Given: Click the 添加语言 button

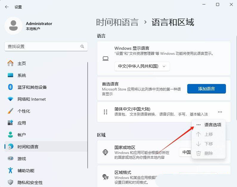Looking at the screenshot, I should [x=207, y=89].
